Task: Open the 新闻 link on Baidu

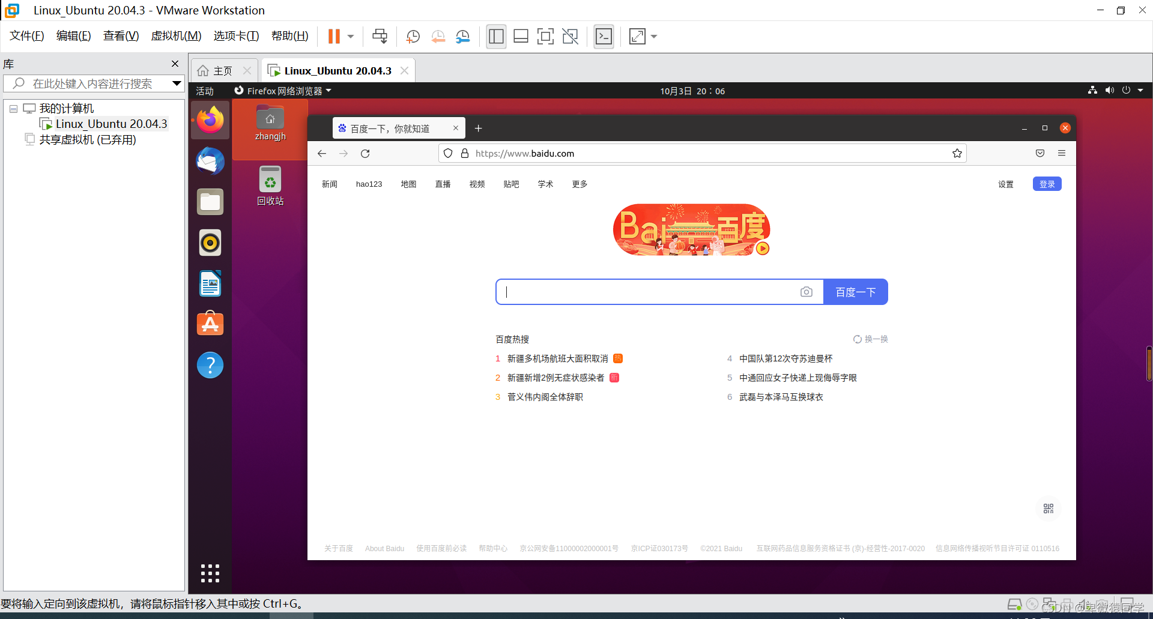Action: [x=330, y=184]
